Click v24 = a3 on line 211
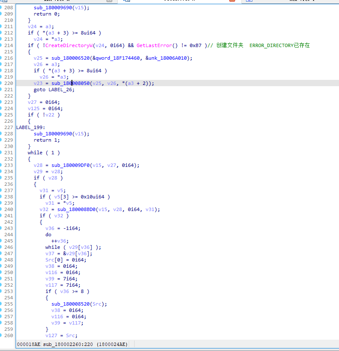339x351 pixels. click(41, 26)
